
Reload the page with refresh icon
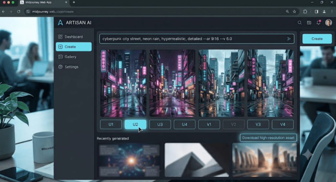[19, 11]
